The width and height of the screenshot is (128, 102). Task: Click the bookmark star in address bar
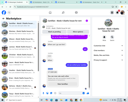pos(116,7)
